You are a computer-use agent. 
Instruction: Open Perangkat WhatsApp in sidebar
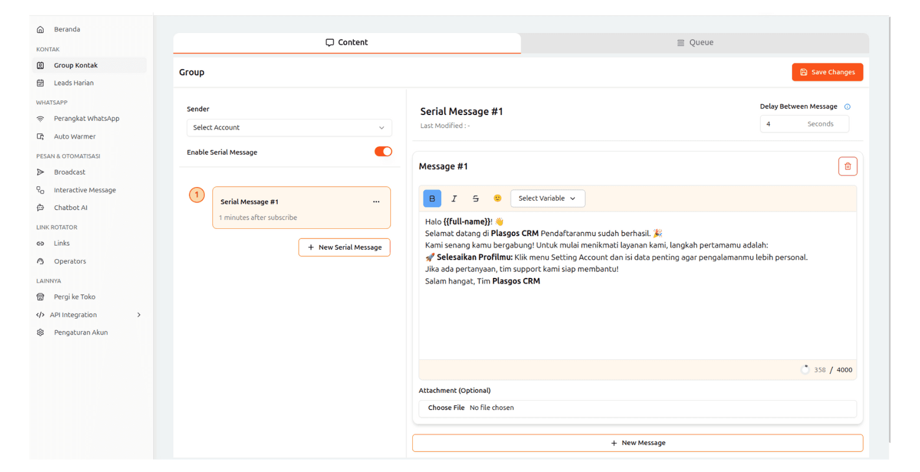click(86, 119)
